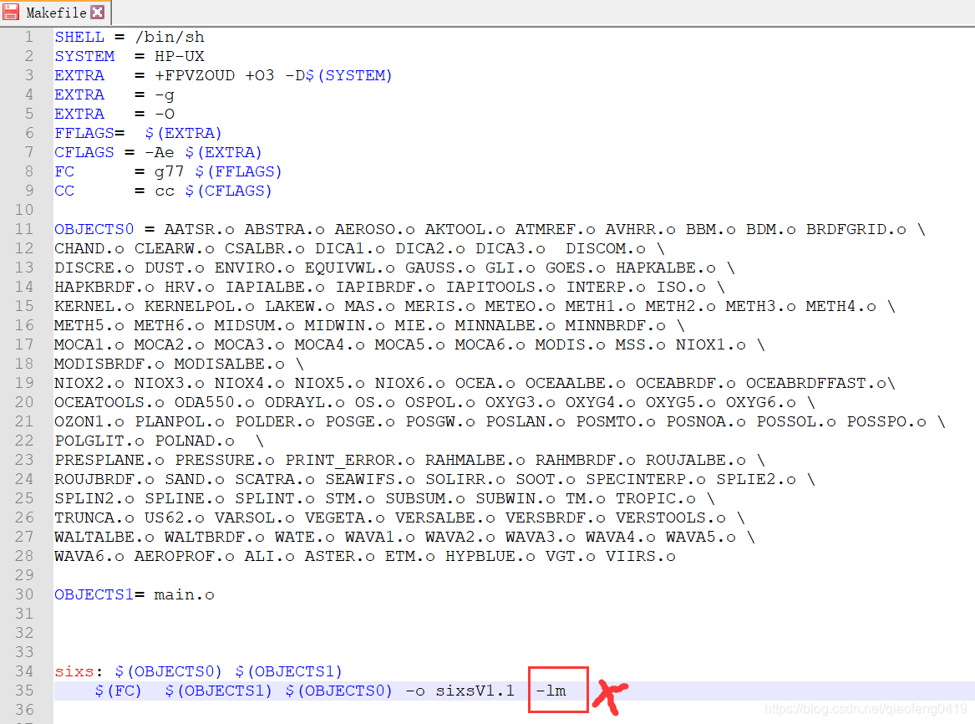The width and height of the screenshot is (975, 724).
Task: Click 'KERNELPOL.o' on line 15
Action: [200, 306]
